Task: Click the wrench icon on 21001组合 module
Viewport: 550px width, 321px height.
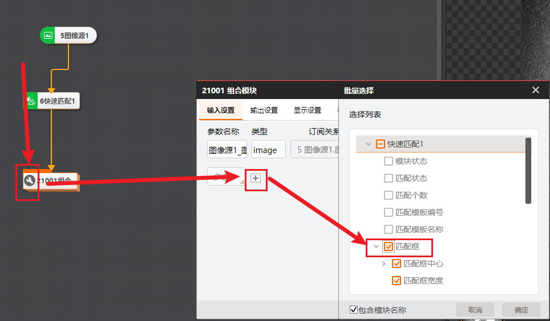Action: 30,182
